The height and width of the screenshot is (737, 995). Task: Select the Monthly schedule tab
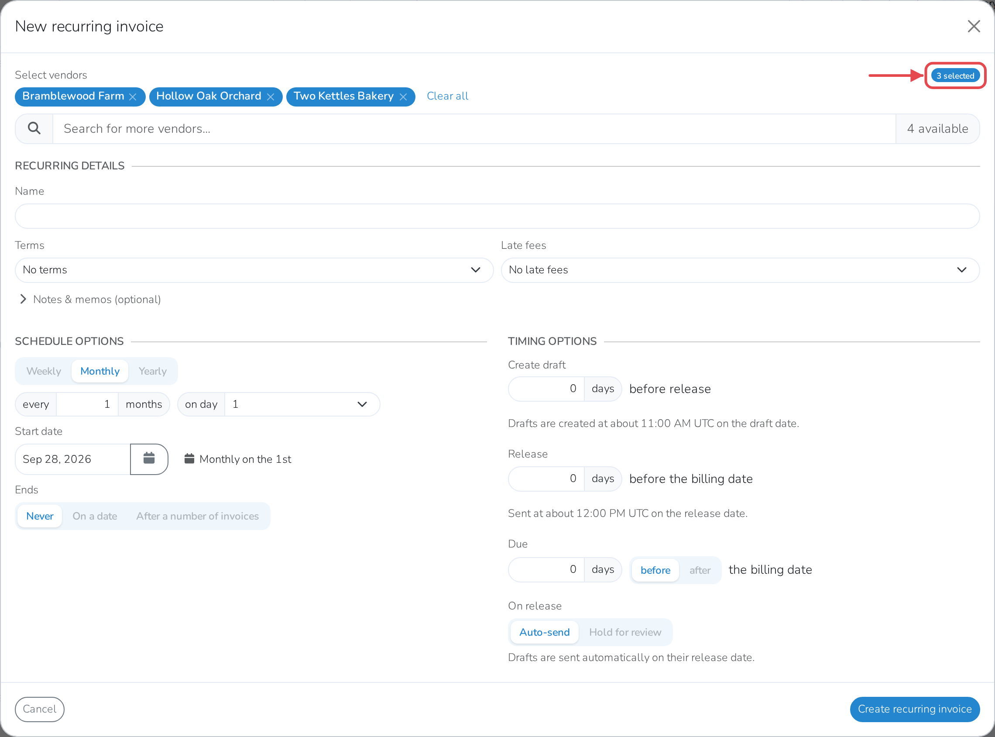coord(100,371)
